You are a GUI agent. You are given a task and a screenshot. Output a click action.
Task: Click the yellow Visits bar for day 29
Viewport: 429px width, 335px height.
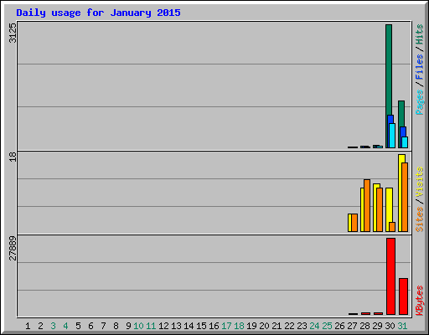[x=375, y=208]
